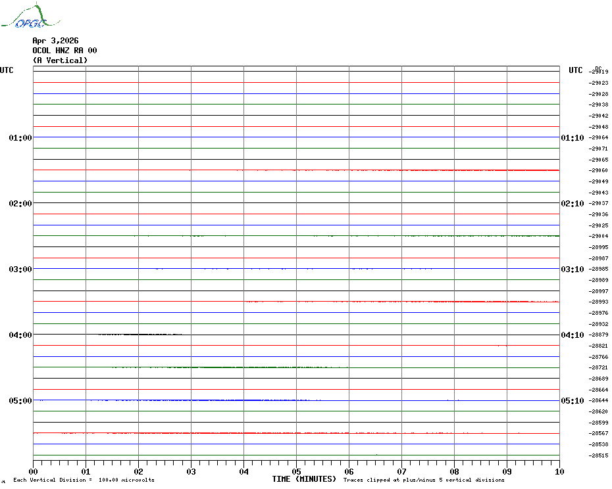Click the 'Traces clipped' note at the bottom

click(x=424, y=480)
